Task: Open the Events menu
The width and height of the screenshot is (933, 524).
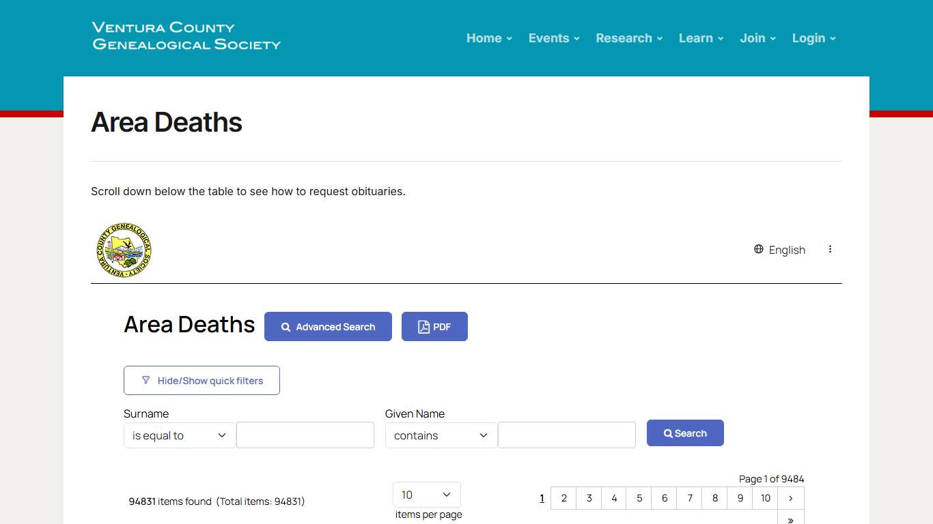Action: click(x=549, y=38)
